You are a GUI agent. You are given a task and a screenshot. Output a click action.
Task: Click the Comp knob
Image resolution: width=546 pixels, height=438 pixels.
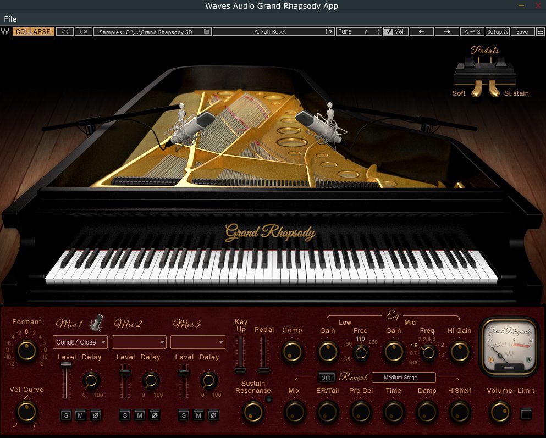pyautogui.click(x=292, y=351)
